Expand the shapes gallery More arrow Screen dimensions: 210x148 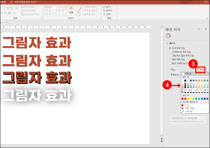(x=66, y=14)
